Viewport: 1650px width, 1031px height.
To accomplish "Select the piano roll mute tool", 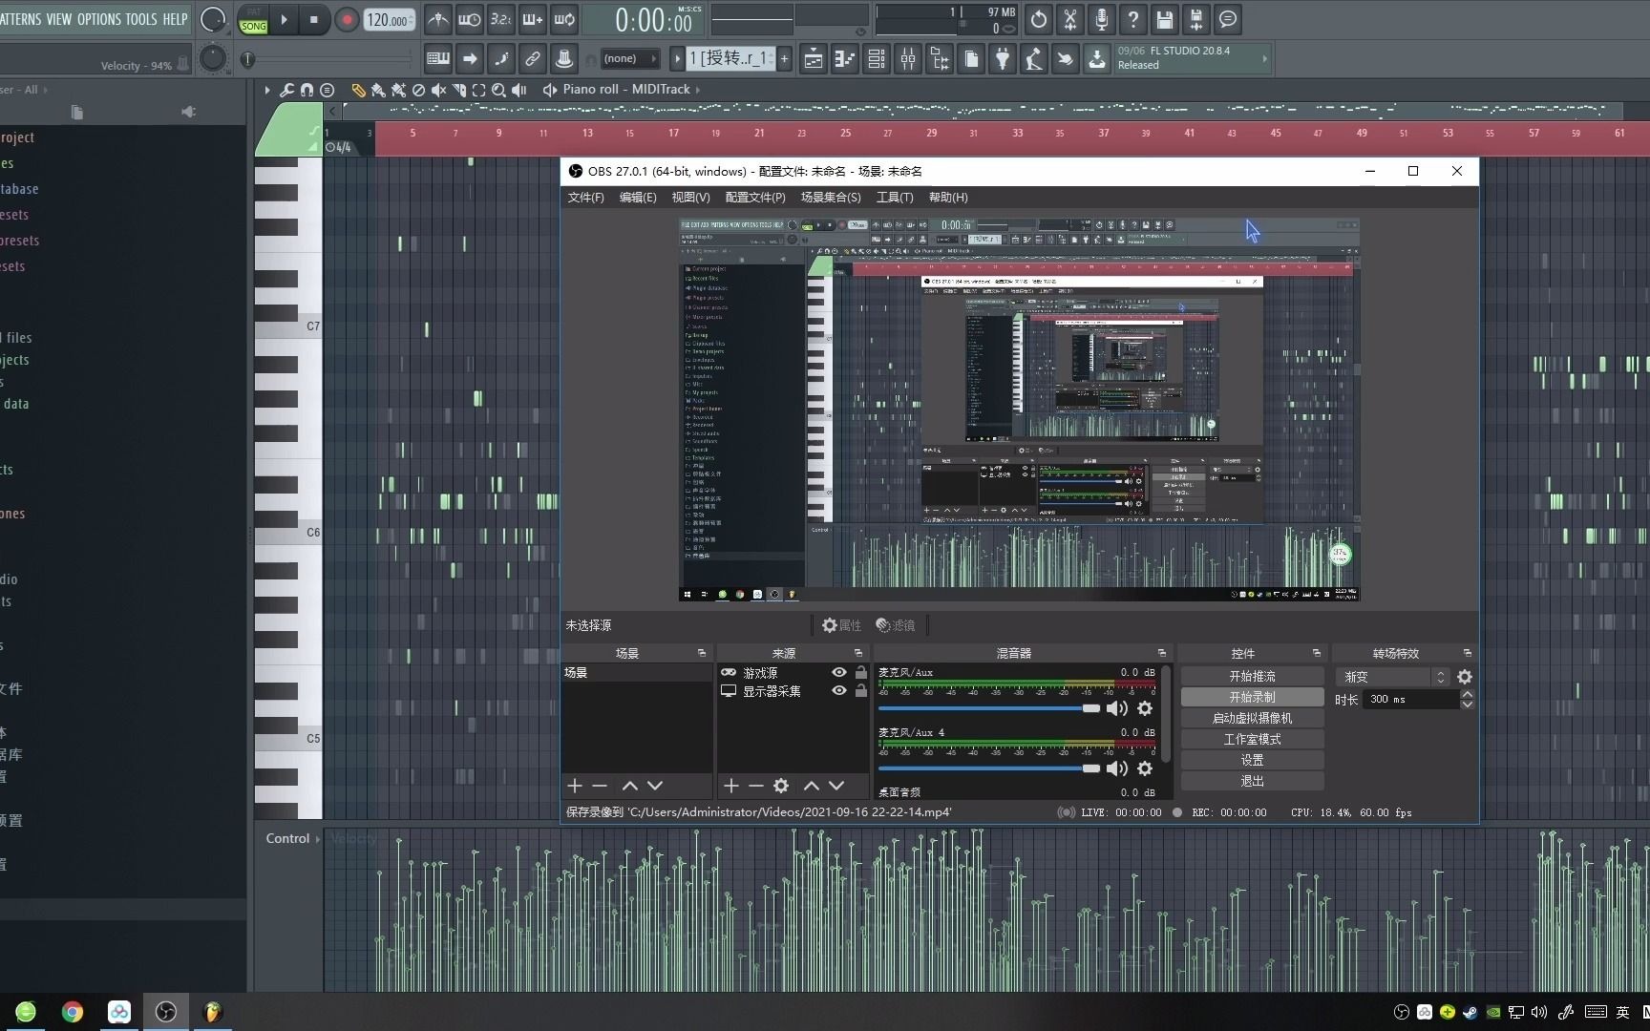I will click(438, 90).
